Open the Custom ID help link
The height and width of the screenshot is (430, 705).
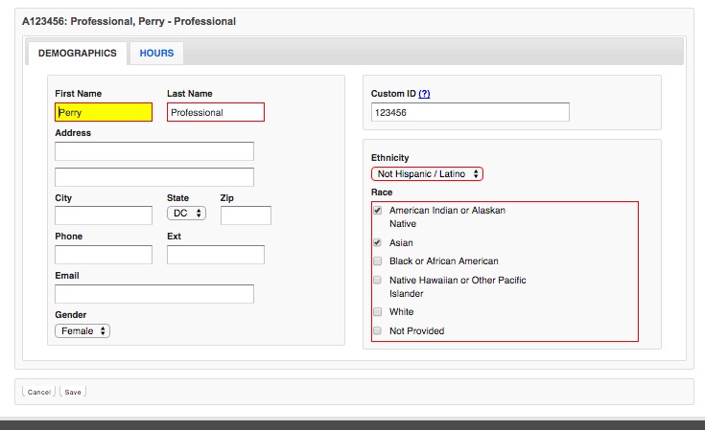pos(424,94)
